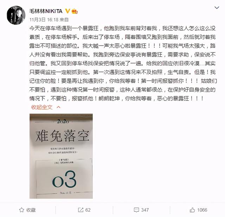Click the crown membership badge icon

[x=75, y=11]
